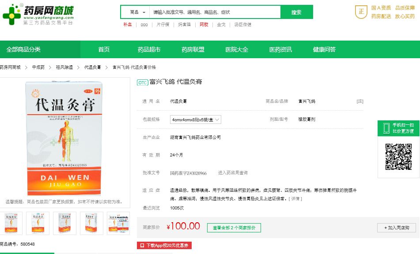Open the [详情] indication details link
Viewport: 420px width, 254px height.
[x=295, y=198]
